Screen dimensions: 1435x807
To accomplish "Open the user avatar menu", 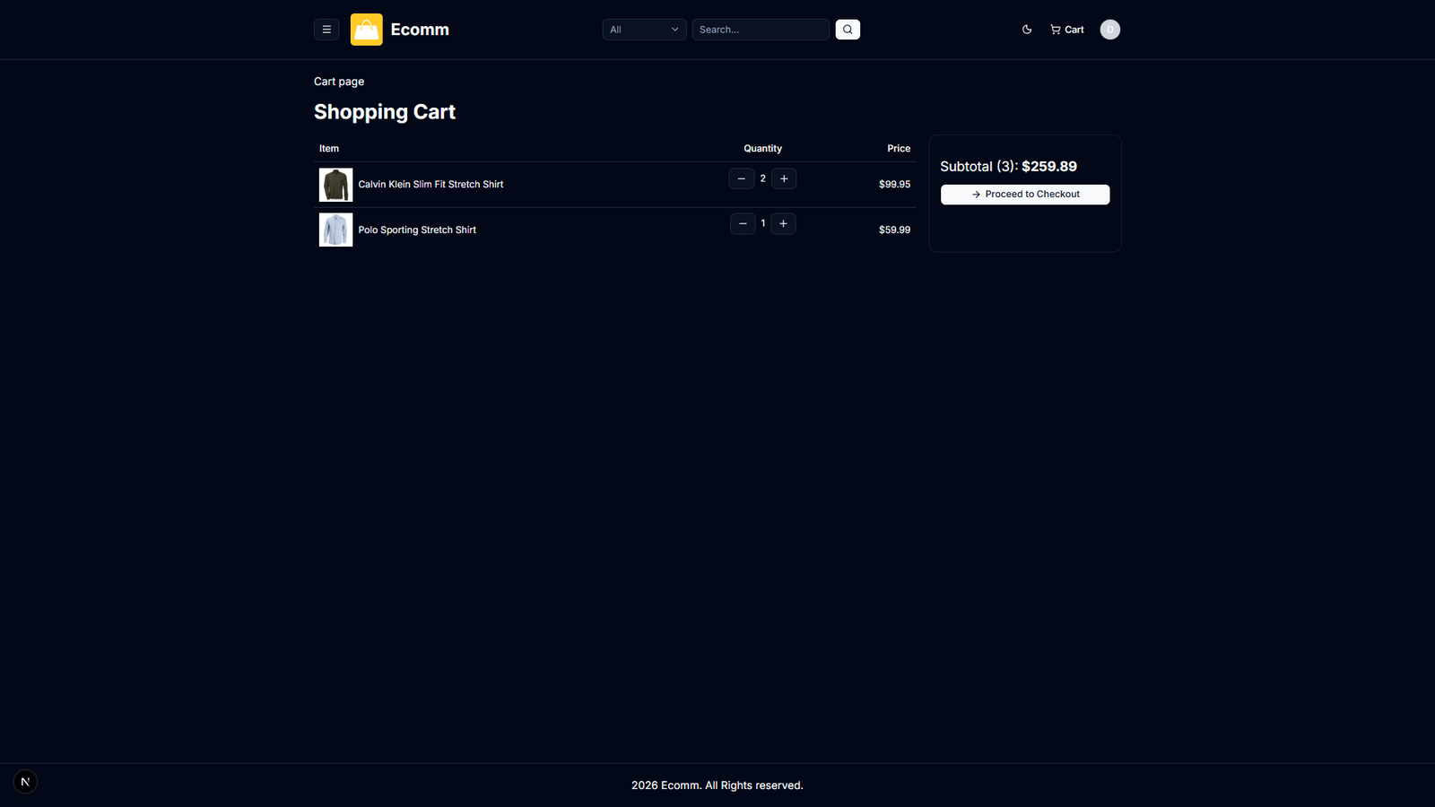I will [x=1110, y=30].
